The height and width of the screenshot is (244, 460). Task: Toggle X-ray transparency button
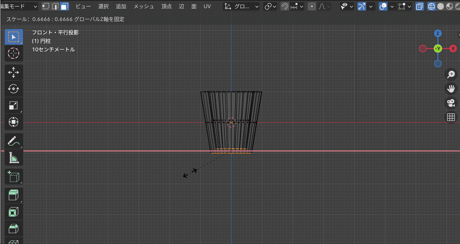[x=419, y=7]
